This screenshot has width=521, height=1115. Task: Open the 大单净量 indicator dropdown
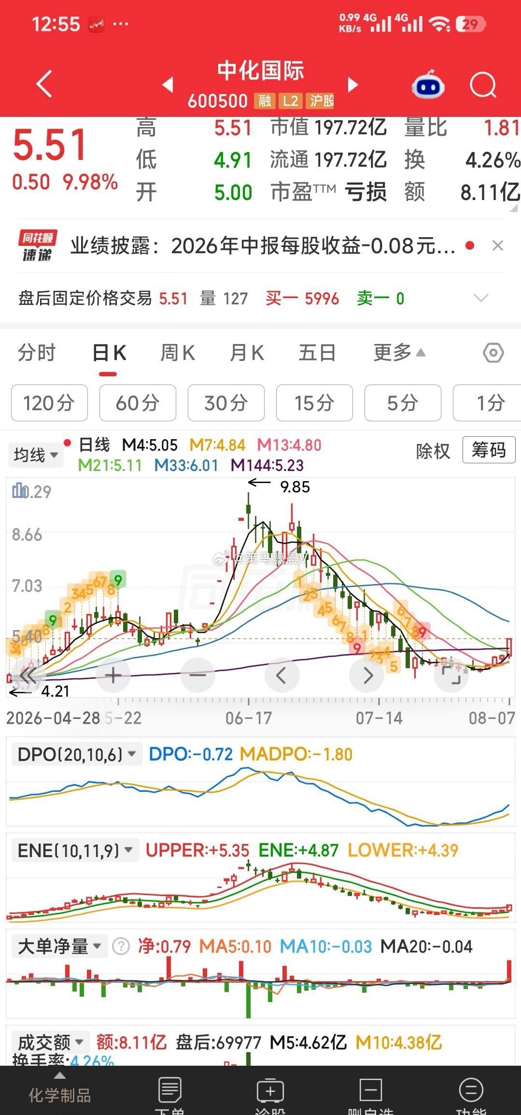pyautogui.click(x=60, y=946)
